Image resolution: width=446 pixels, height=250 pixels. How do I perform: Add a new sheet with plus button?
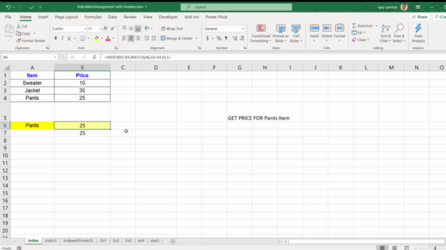coord(173,242)
